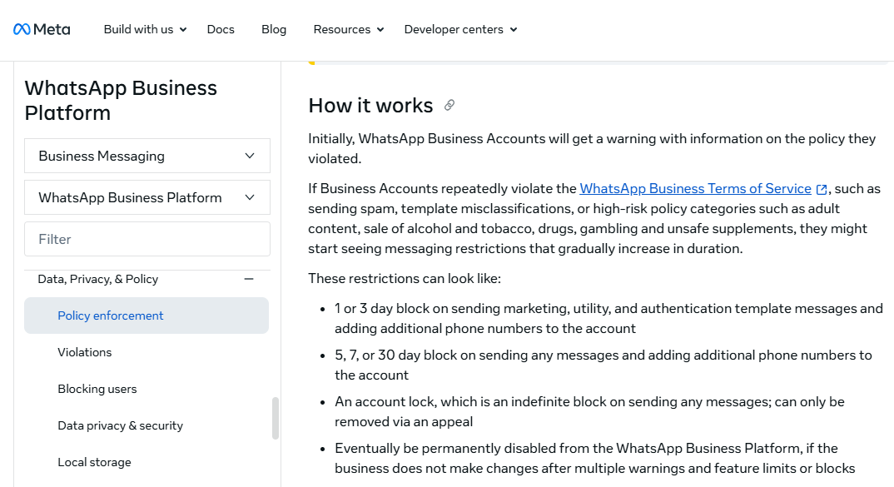Viewport: 894px width, 487px height.
Task: Open Local storage sidebar item
Action: click(x=94, y=462)
